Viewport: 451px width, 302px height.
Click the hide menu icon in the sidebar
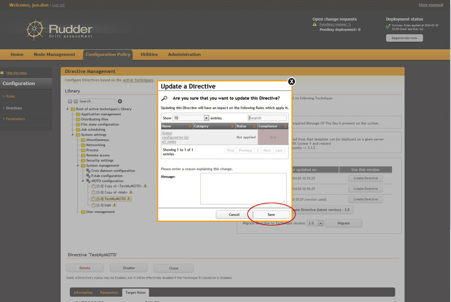point(2,73)
